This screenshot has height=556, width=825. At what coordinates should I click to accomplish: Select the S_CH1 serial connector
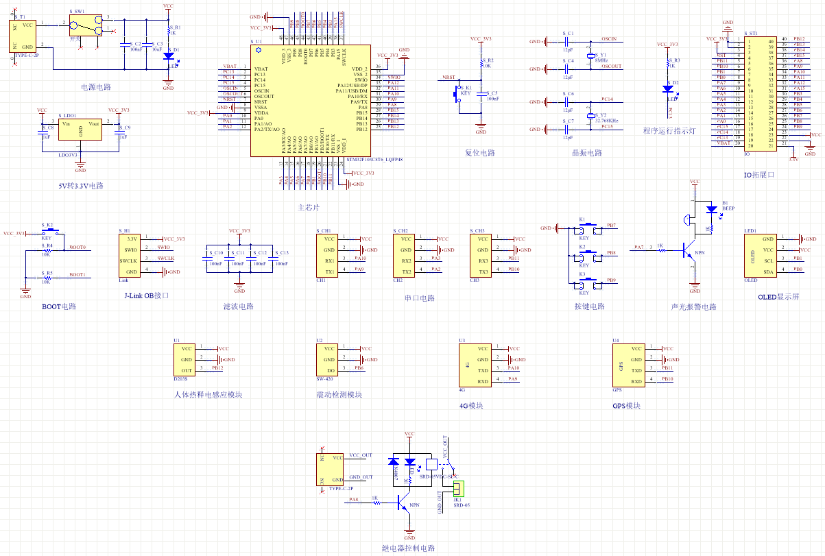pyautogui.click(x=328, y=255)
